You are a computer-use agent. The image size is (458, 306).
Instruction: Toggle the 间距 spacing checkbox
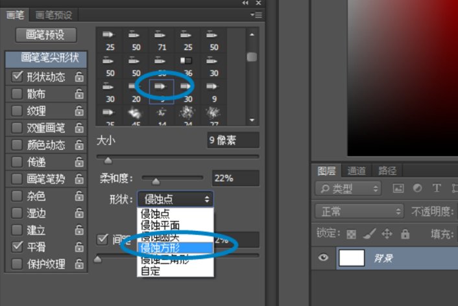tap(102, 239)
